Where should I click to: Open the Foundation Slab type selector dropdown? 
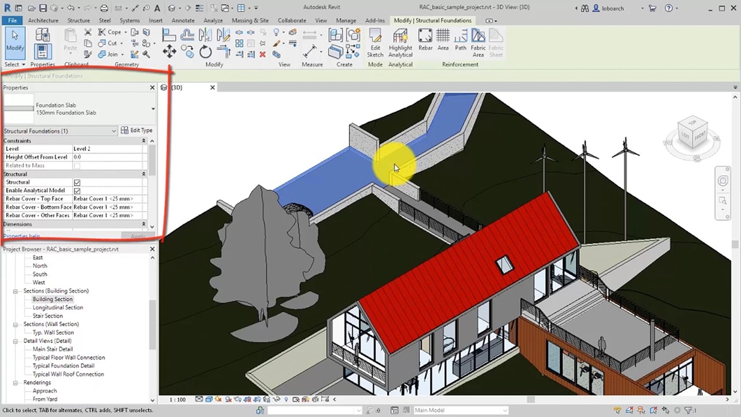[x=152, y=109]
